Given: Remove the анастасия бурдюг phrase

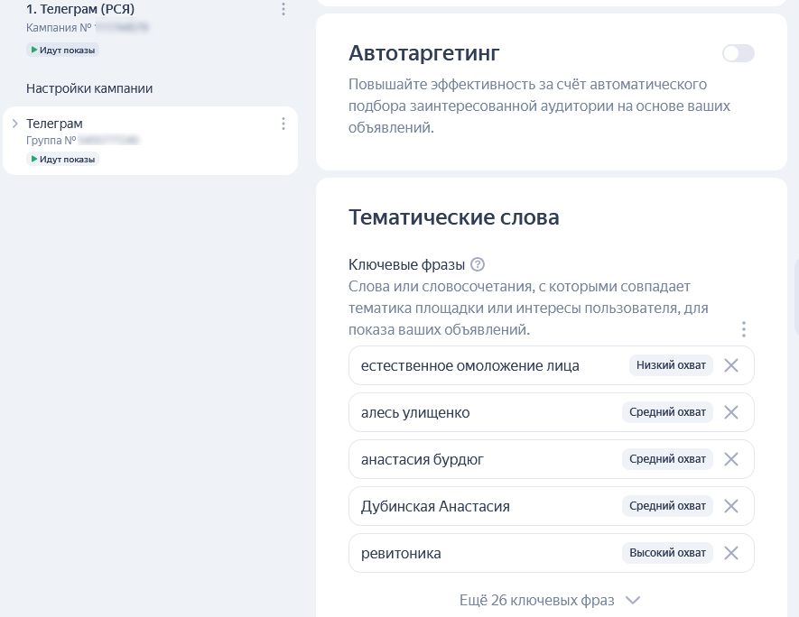Looking at the screenshot, I should click(731, 459).
